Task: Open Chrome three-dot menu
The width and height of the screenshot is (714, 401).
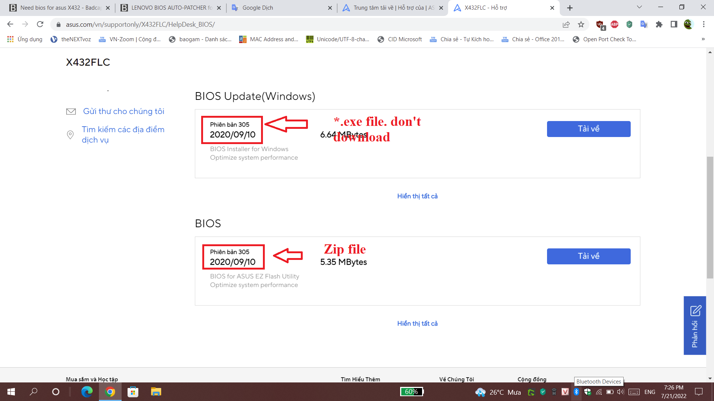Action: [704, 25]
